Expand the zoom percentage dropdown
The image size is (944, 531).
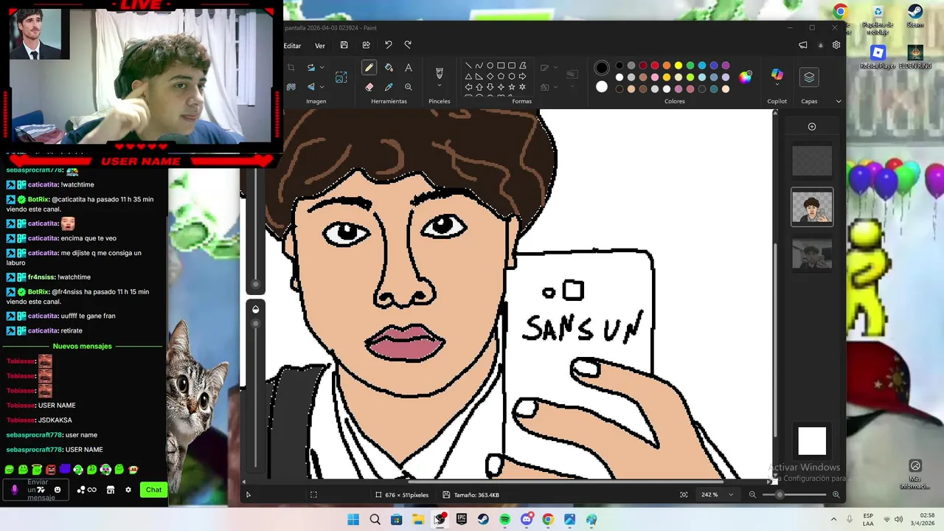[x=731, y=495]
